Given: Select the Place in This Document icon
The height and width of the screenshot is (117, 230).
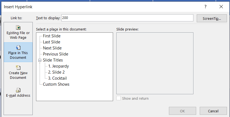Looking at the screenshot, I should 18,48.
